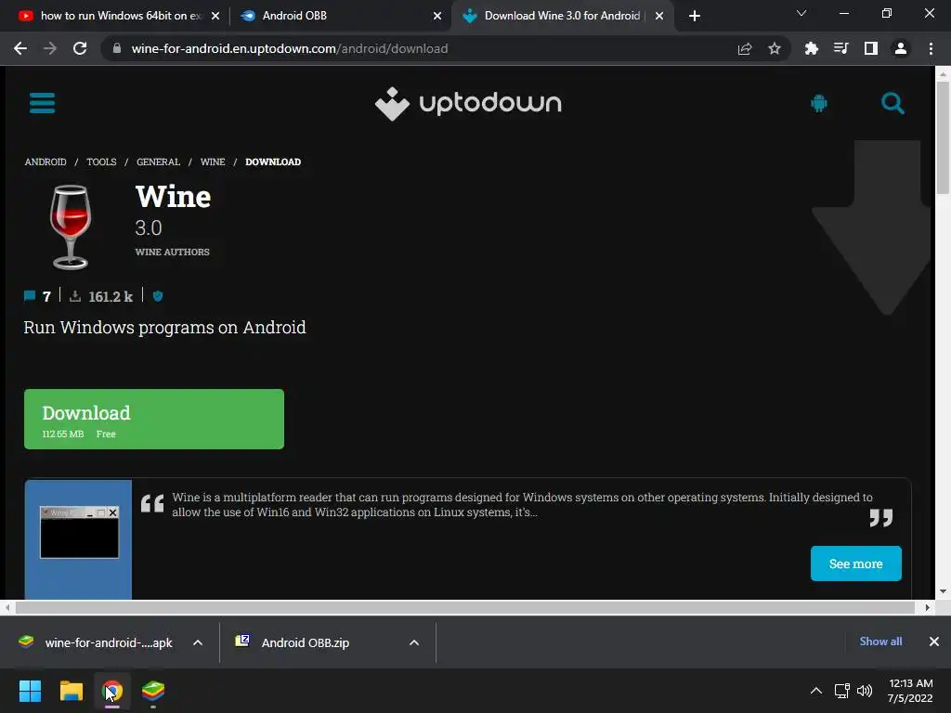Open the Android platform icon
The height and width of the screenshot is (713, 951).
click(819, 104)
